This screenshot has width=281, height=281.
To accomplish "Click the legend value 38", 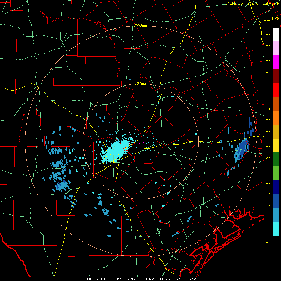I will (268, 121).
